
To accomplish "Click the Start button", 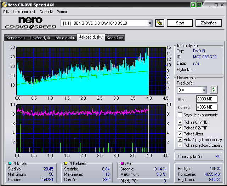I will click(x=180, y=23).
